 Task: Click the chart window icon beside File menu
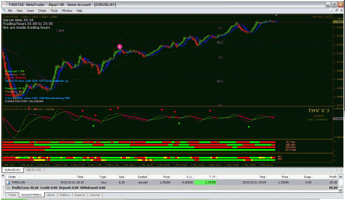(4, 10)
